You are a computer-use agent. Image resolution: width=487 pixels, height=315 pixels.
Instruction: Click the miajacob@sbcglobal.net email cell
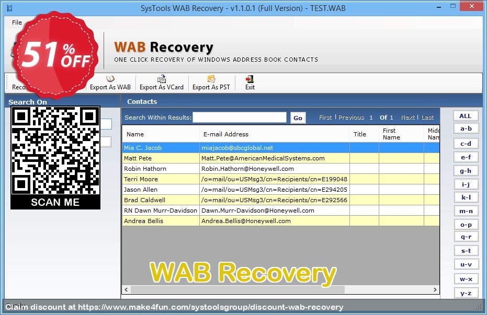point(275,148)
